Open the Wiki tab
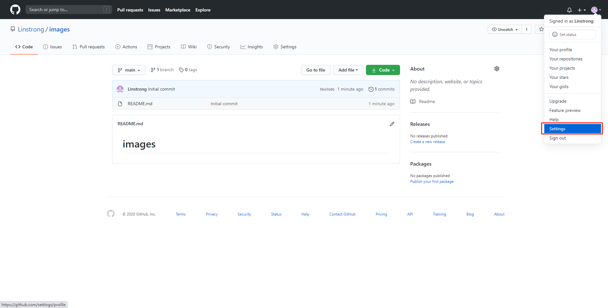This screenshot has width=608, height=308. coord(189,47)
